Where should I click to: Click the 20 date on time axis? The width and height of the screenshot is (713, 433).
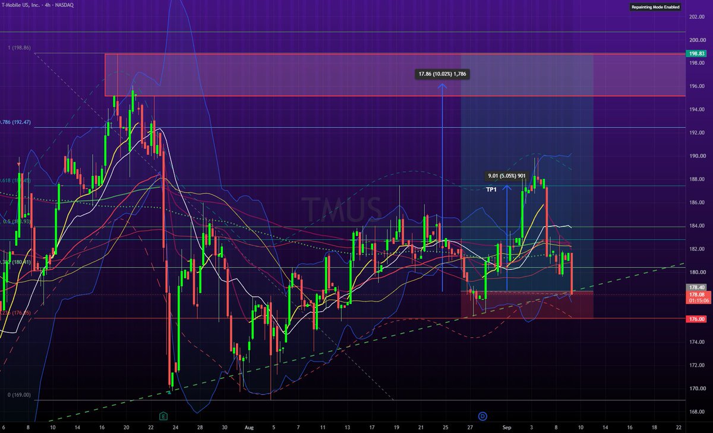(x=127, y=427)
